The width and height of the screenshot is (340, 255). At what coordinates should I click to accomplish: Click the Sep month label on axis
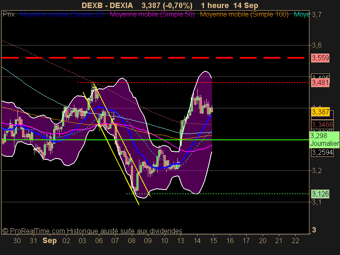(50, 241)
